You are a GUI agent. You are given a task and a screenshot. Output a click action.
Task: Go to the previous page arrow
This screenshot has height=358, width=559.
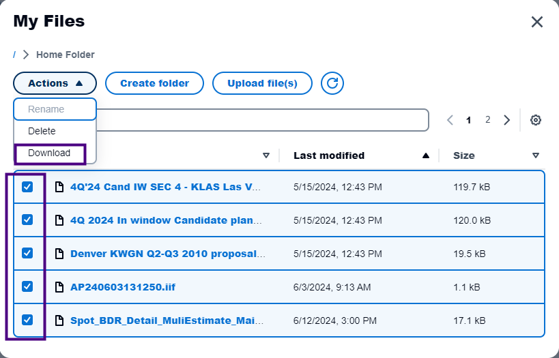click(450, 120)
